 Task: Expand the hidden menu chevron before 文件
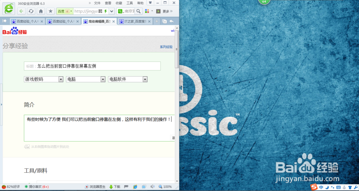coord(90,3)
